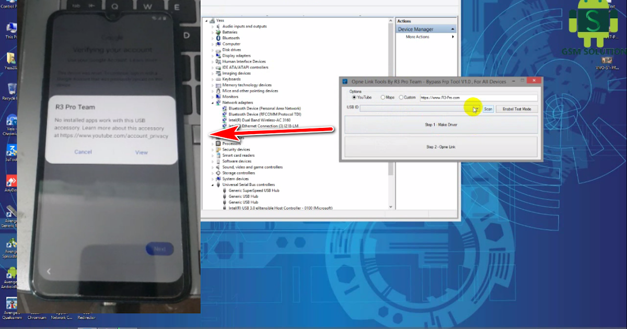Click the Processors category icon
Screen dimensions: 627x329
tap(219, 144)
